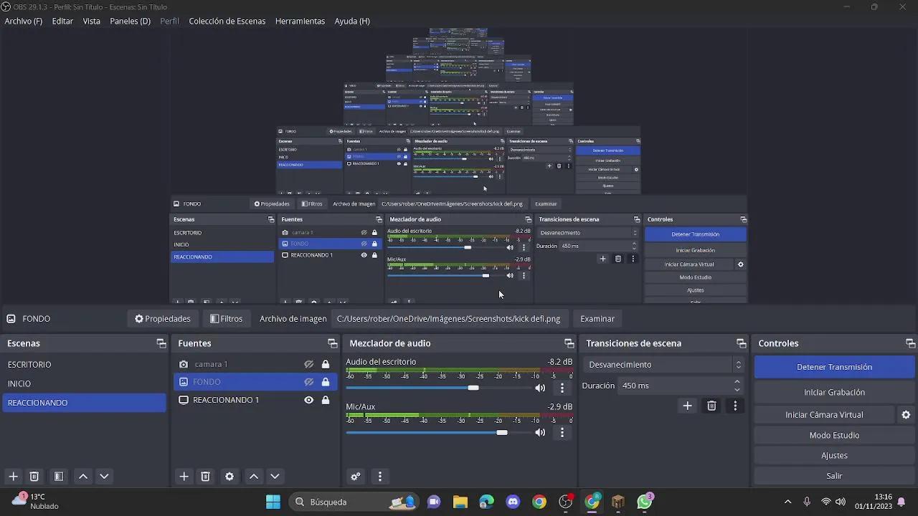This screenshot has height=516, width=918.
Task: Click the Examinar button
Action: pos(597,319)
